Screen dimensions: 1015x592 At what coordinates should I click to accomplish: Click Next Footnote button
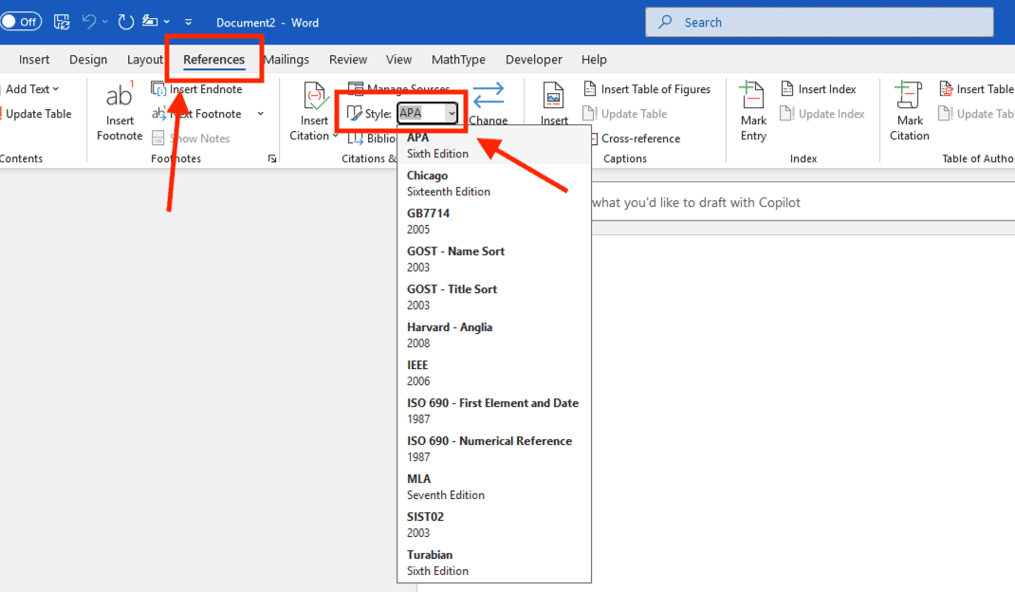pyautogui.click(x=196, y=114)
